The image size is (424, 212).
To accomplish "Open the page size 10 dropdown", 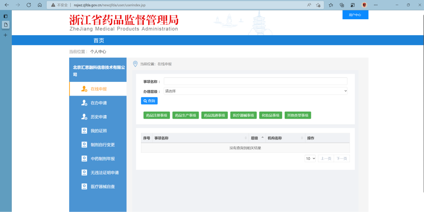I will 310,159.
